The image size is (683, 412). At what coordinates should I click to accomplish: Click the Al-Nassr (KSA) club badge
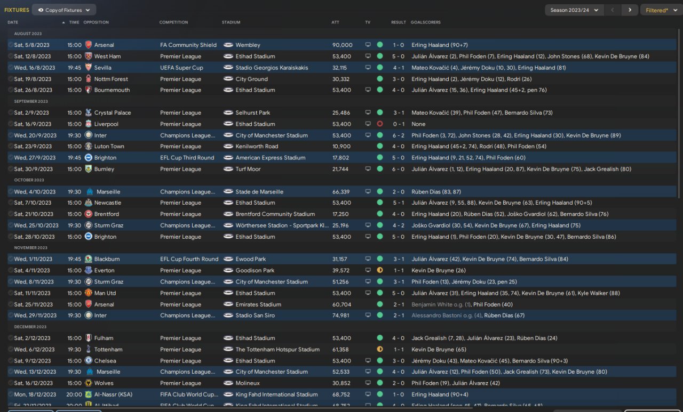tap(88, 394)
